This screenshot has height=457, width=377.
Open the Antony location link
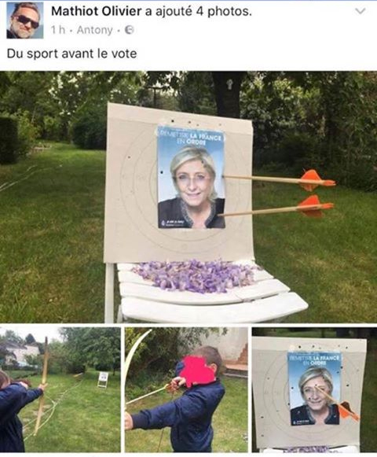pos(94,30)
